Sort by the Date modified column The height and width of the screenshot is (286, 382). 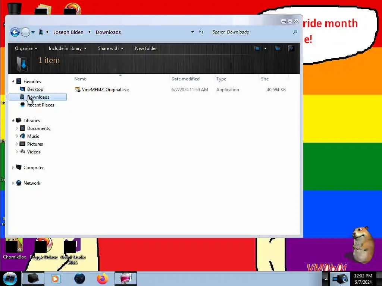coord(185,79)
